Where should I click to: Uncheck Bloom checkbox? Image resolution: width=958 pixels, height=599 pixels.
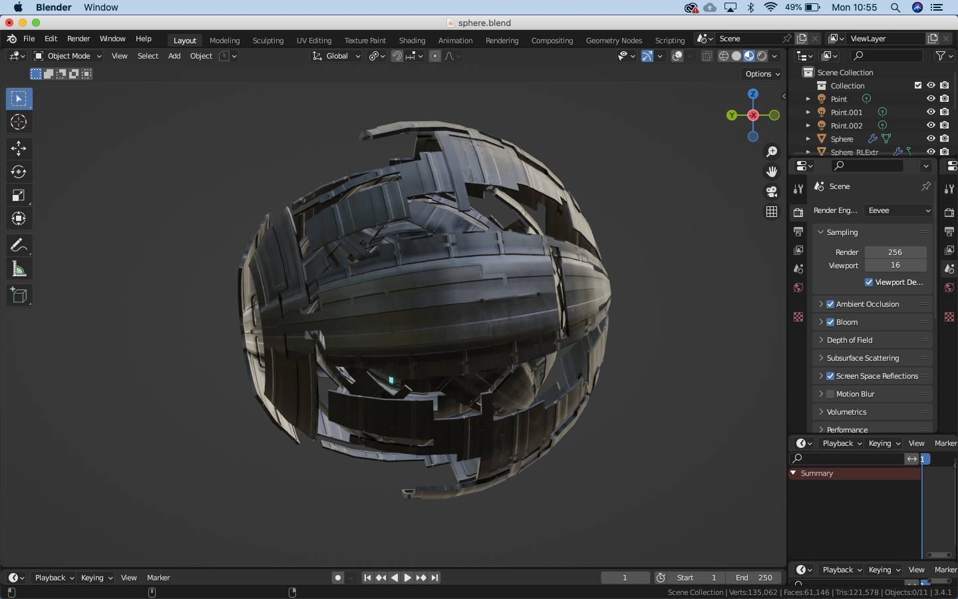click(x=830, y=322)
